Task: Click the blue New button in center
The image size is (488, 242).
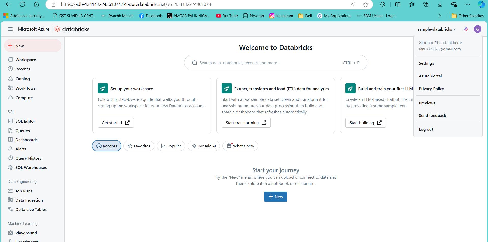Action: pyautogui.click(x=275, y=197)
